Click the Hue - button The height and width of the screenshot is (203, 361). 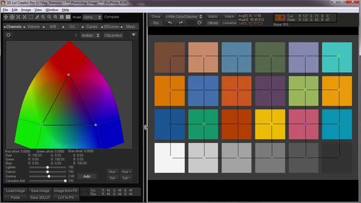coord(113,172)
